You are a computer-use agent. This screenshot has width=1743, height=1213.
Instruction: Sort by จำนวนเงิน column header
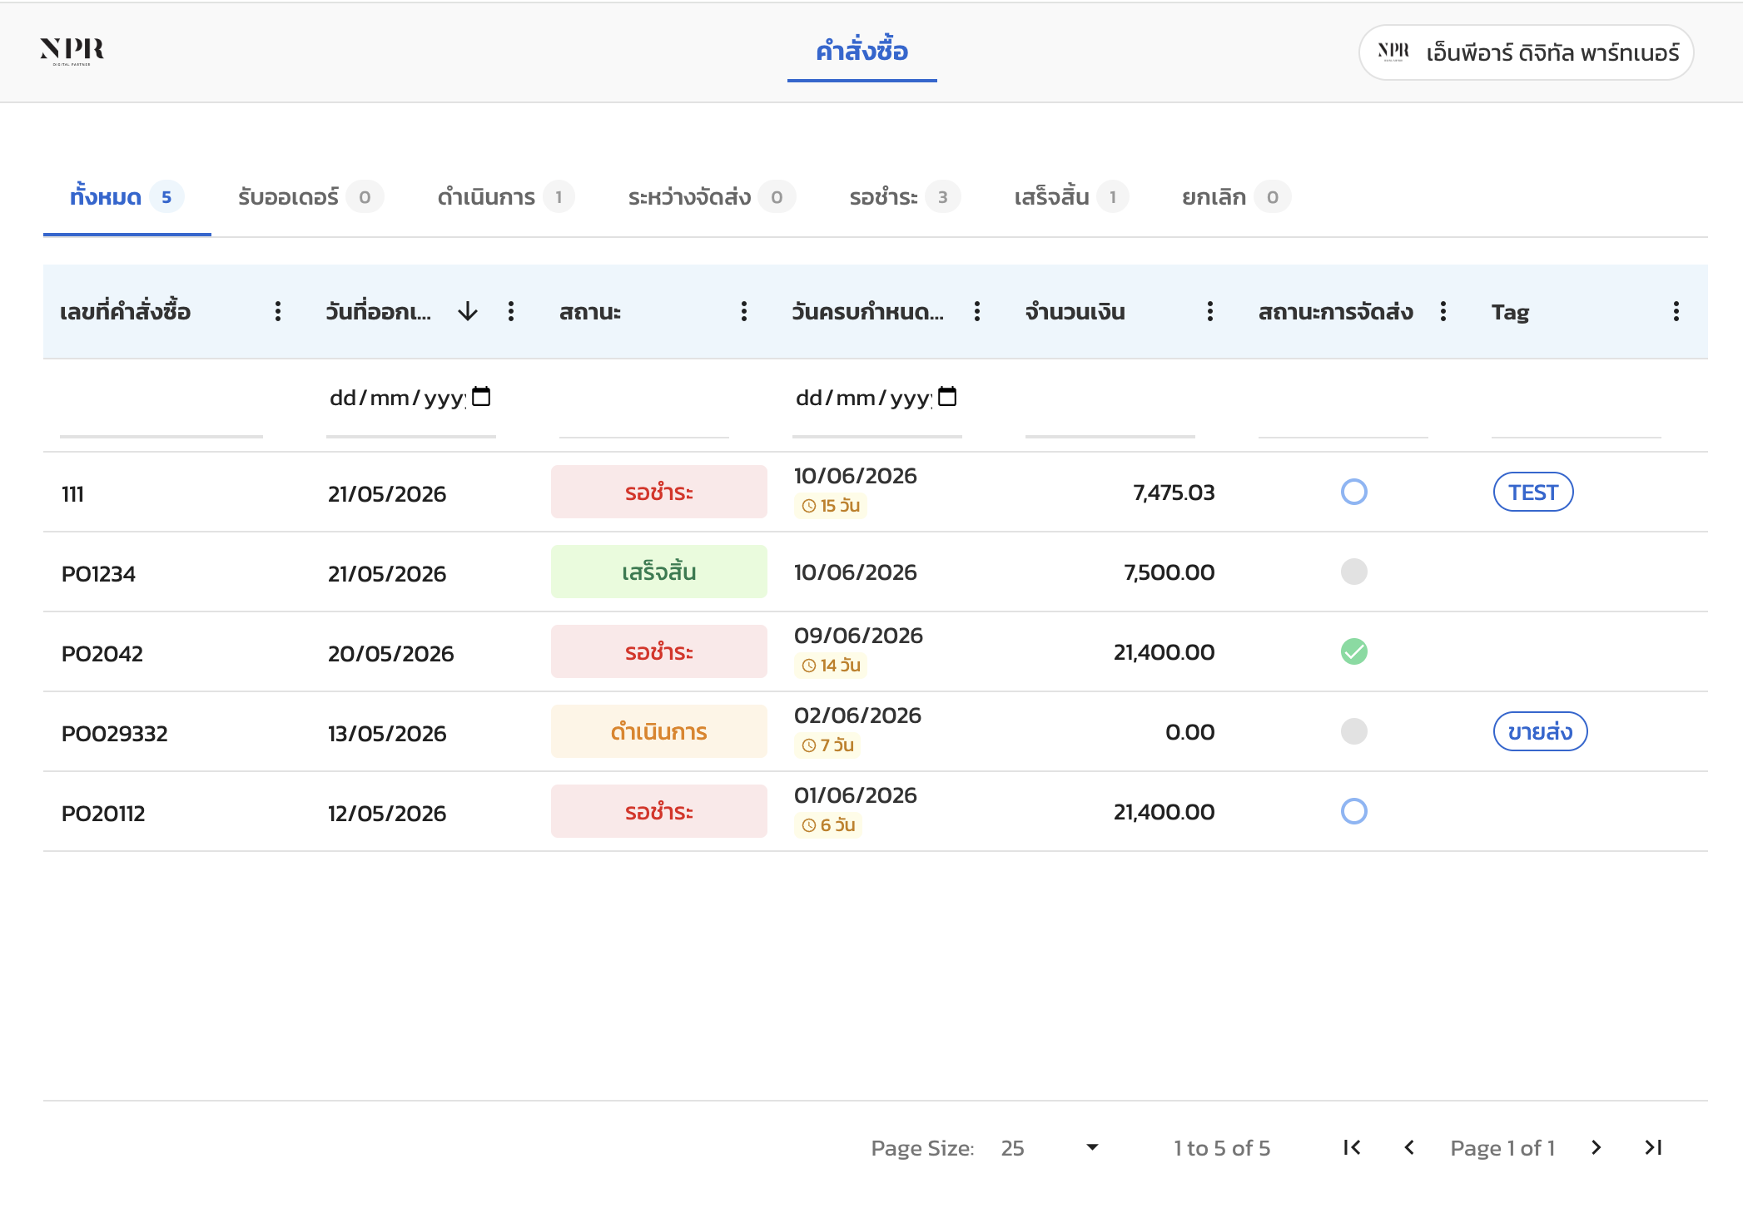[x=1075, y=312]
